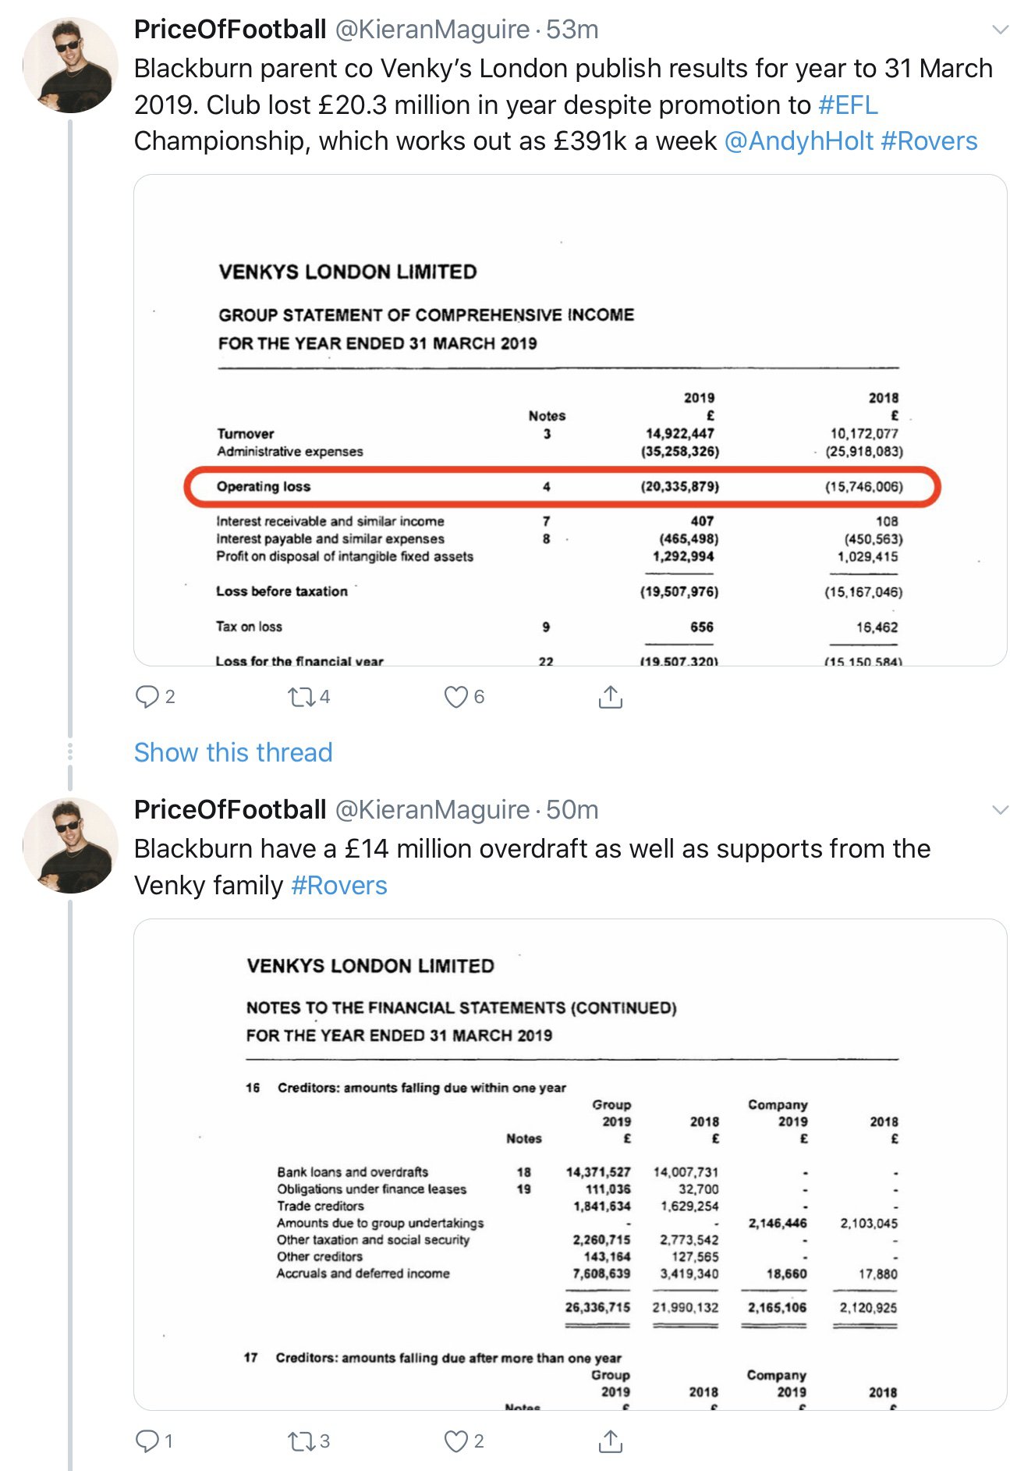The width and height of the screenshot is (1010, 1471).
Task: Like the first tweet with 6 likes
Action: (455, 696)
